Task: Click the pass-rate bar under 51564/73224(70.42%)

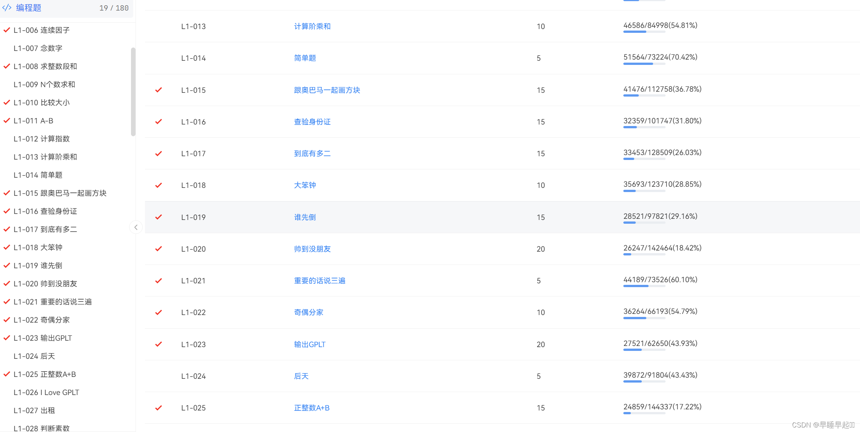Action: pyautogui.click(x=644, y=64)
